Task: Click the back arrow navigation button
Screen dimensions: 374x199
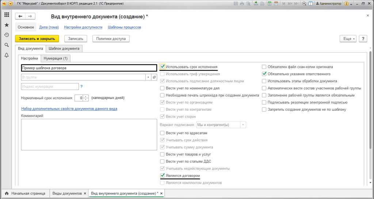Action: pyautogui.click(x=20, y=17)
